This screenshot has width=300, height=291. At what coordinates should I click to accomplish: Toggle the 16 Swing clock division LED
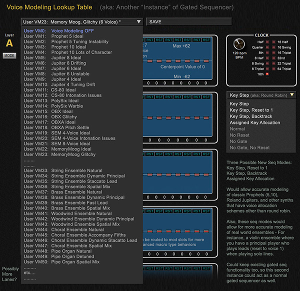point(274,47)
